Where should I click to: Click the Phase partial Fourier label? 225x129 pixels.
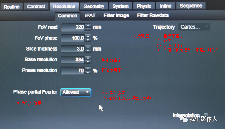pyautogui.click(x=35, y=92)
